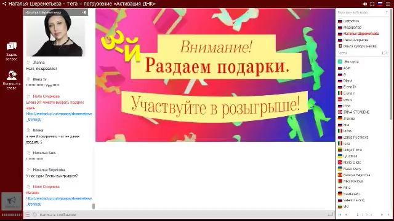The height and width of the screenshot is (221, 394).
Task: Toggle the speaker icon on the presenter video header
Action: pyautogui.click(x=84, y=12)
